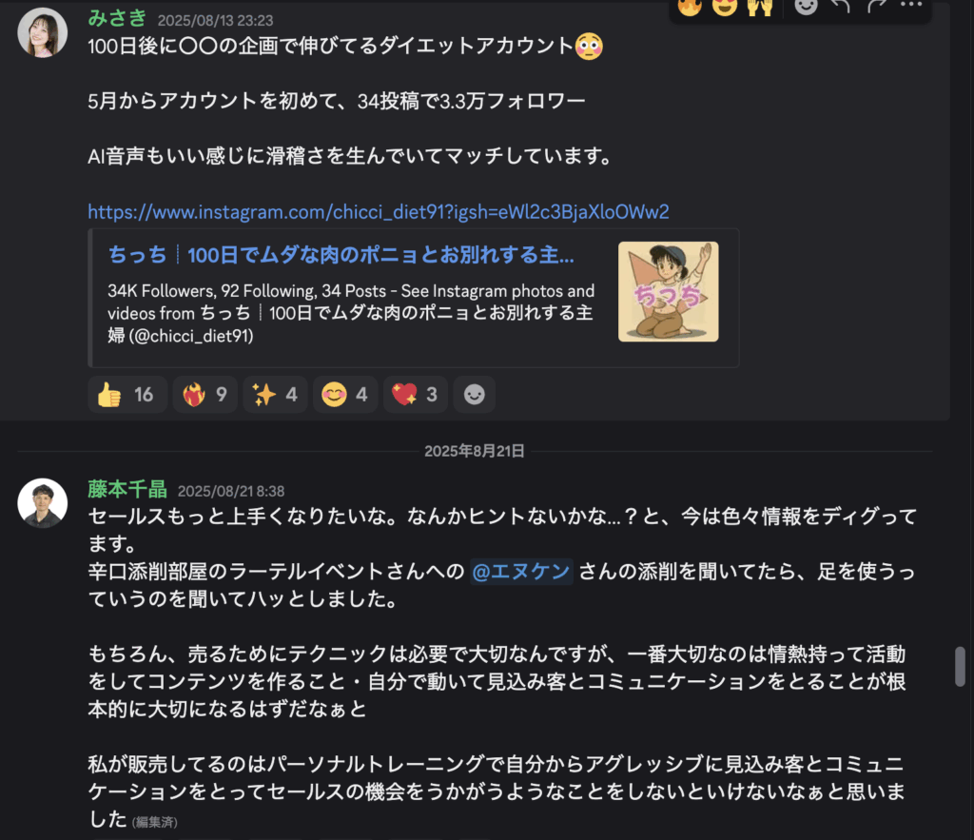Screen dimensions: 974x840
Task: Click the 藤本千晶 username
Action: pyautogui.click(x=127, y=490)
